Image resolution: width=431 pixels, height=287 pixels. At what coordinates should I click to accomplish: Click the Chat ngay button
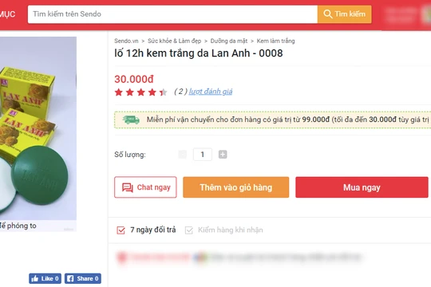tap(145, 187)
